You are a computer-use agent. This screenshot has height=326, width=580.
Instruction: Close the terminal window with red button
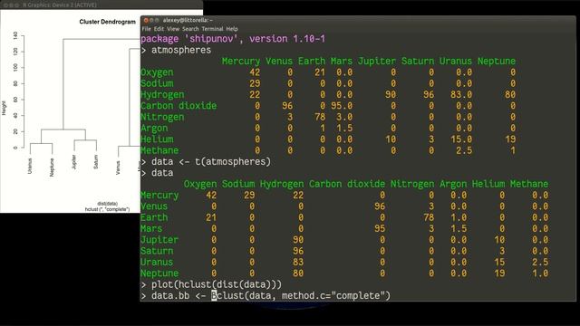click(x=146, y=20)
